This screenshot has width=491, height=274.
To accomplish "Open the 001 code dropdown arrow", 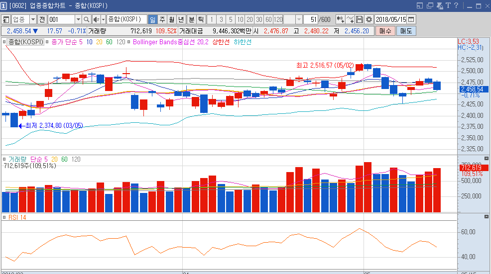I will click(x=78, y=19).
